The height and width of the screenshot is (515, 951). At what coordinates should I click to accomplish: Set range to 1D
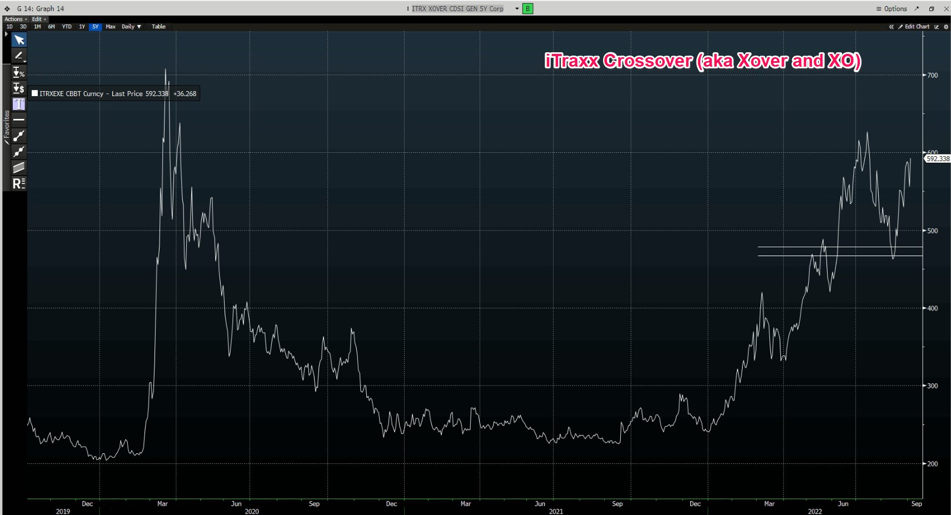9,27
